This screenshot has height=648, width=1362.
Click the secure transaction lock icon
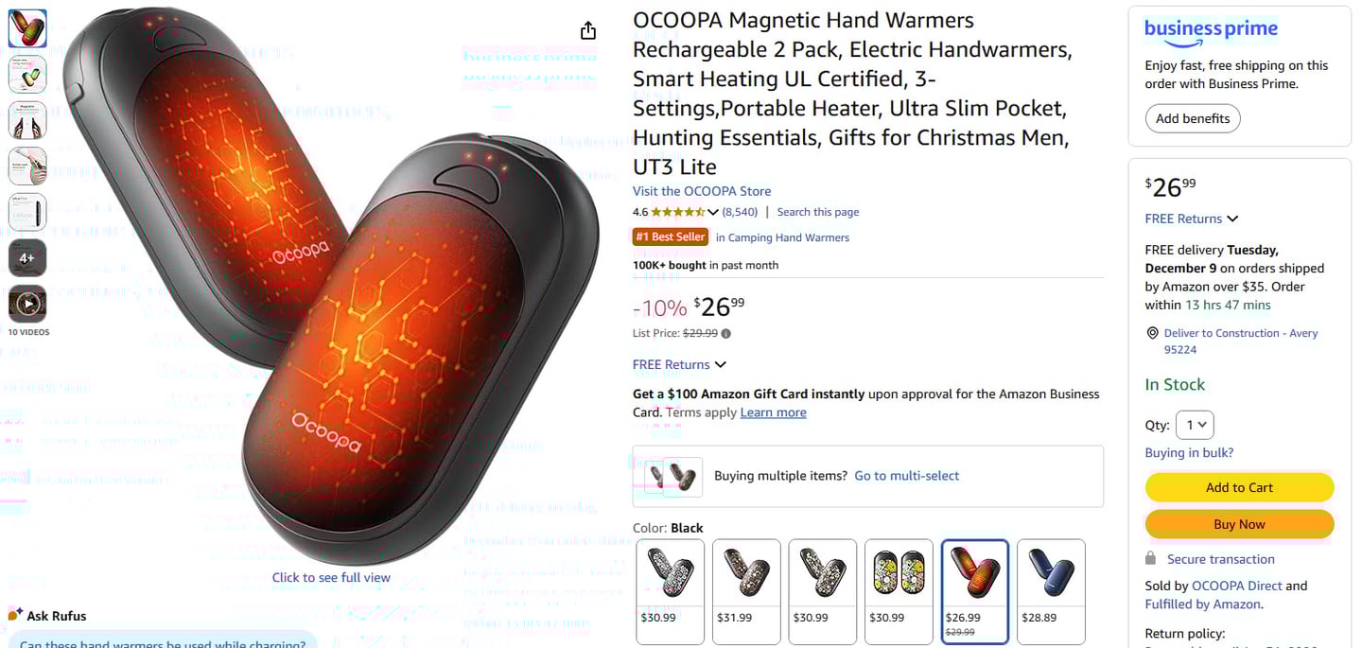click(1150, 558)
